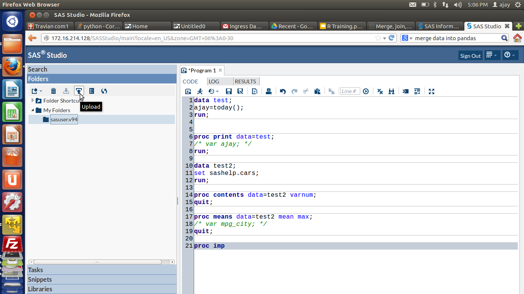Maximize the editor view with the expand-arrows icon
This screenshot has height=294, width=524.
point(432,91)
